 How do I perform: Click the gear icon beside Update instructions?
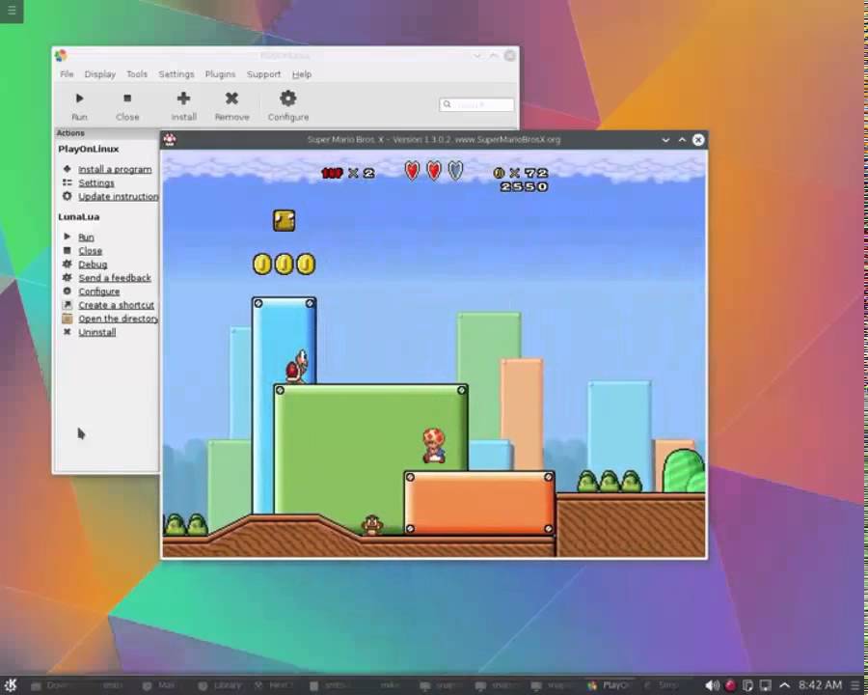tap(67, 196)
